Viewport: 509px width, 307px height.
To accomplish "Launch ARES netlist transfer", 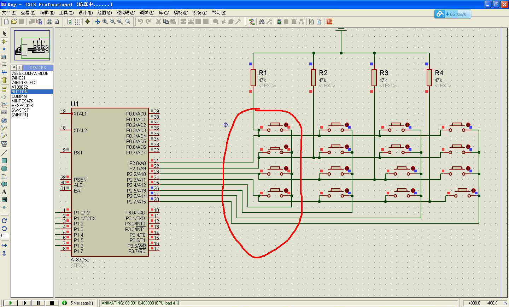I will point(329,22).
